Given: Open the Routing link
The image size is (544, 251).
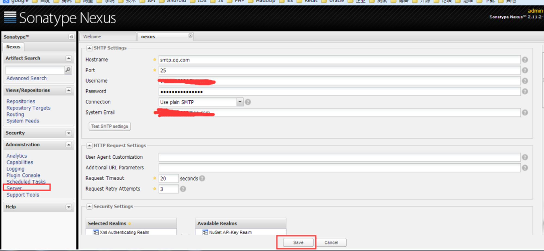Looking at the screenshot, I should click(15, 114).
